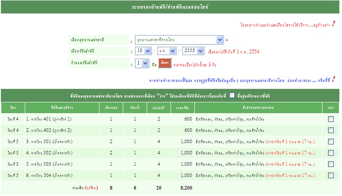Select the booking checkbox for unit 402
The image size is (342, 196).
pos(331,130)
